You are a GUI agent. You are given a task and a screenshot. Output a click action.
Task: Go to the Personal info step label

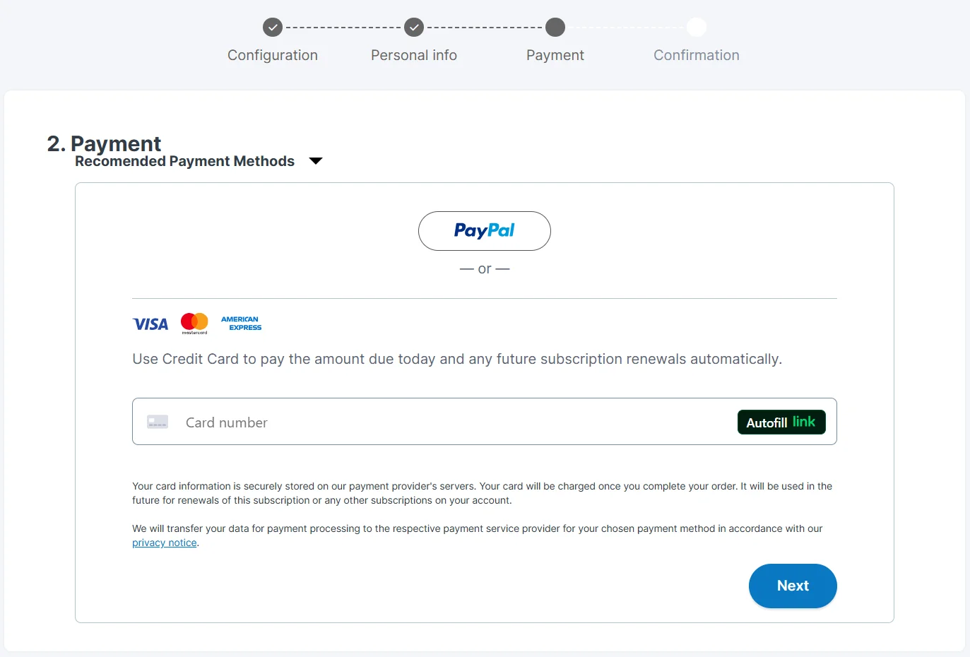(x=414, y=55)
